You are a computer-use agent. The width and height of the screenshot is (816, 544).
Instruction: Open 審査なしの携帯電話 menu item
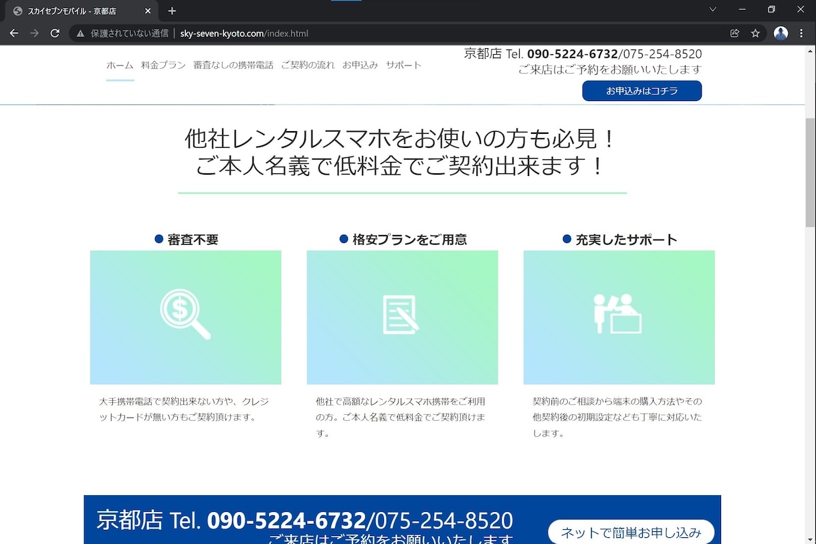click(x=233, y=65)
